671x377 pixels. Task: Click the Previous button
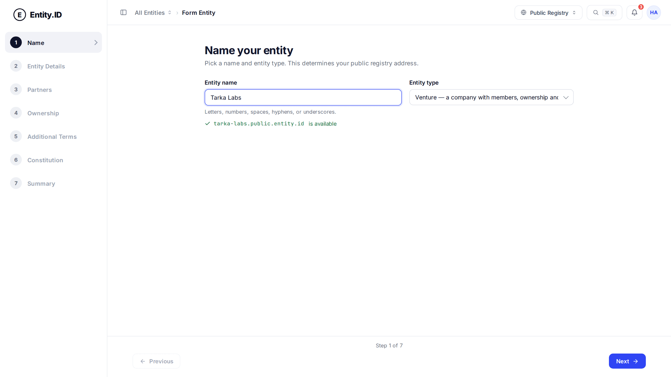156,361
